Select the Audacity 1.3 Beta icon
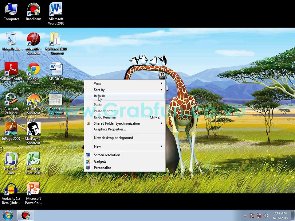The image size is (295, 221). point(11,194)
